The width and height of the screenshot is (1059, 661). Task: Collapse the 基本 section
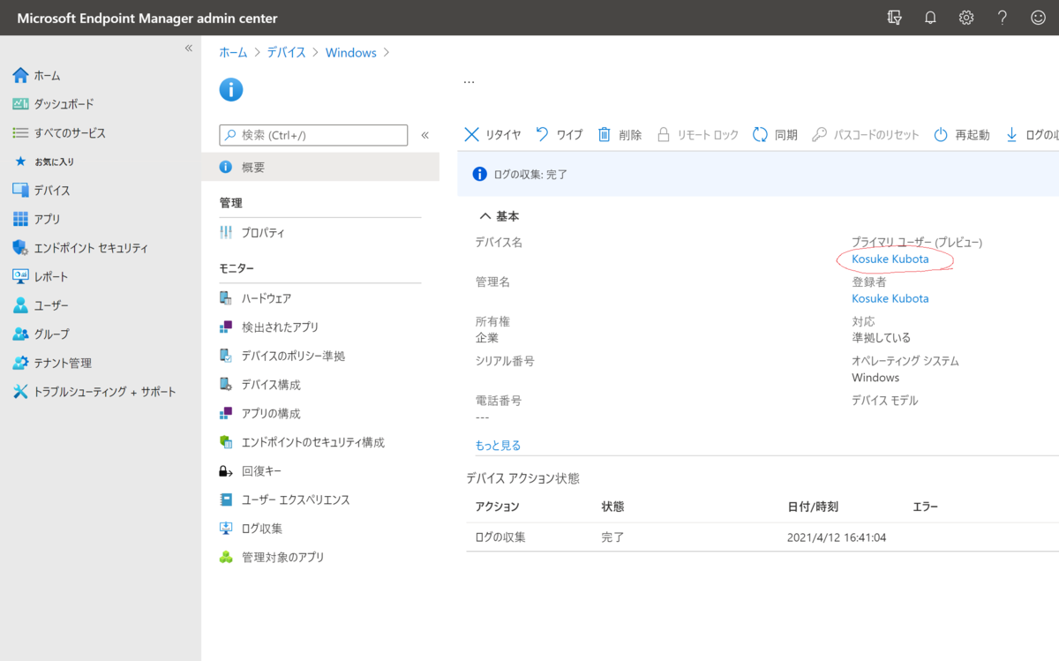click(x=499, y=216)
